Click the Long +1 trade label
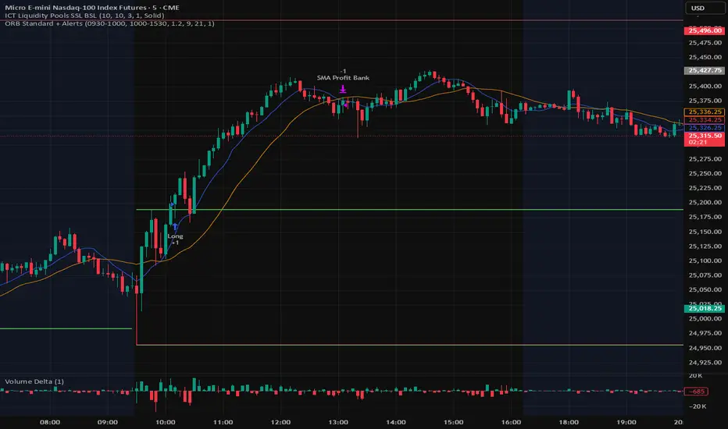The image size is (728, 429). pyautogui.click(x=175, y=239)
